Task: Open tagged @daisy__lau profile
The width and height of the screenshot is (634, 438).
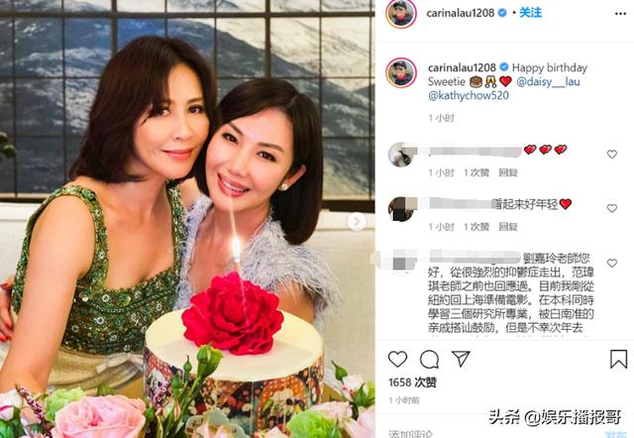Action: (x=548, y=81)
